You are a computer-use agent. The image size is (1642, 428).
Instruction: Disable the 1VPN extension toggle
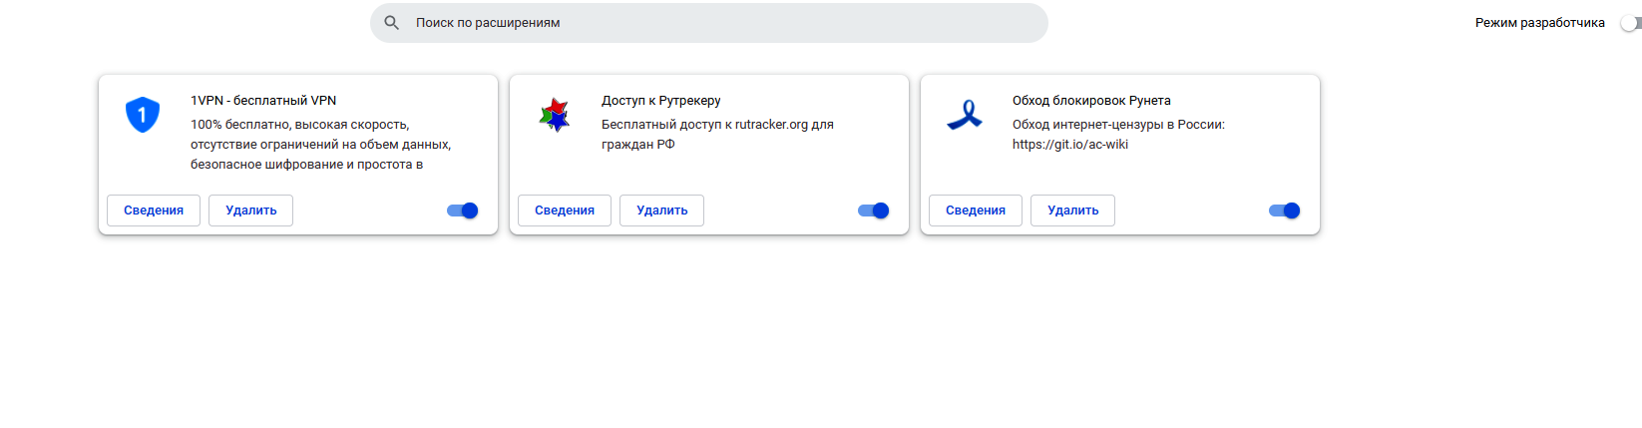point(463,211)
